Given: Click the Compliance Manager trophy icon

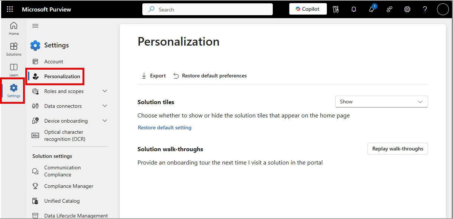Looking at the screenshot, I should tap(35, 186).
